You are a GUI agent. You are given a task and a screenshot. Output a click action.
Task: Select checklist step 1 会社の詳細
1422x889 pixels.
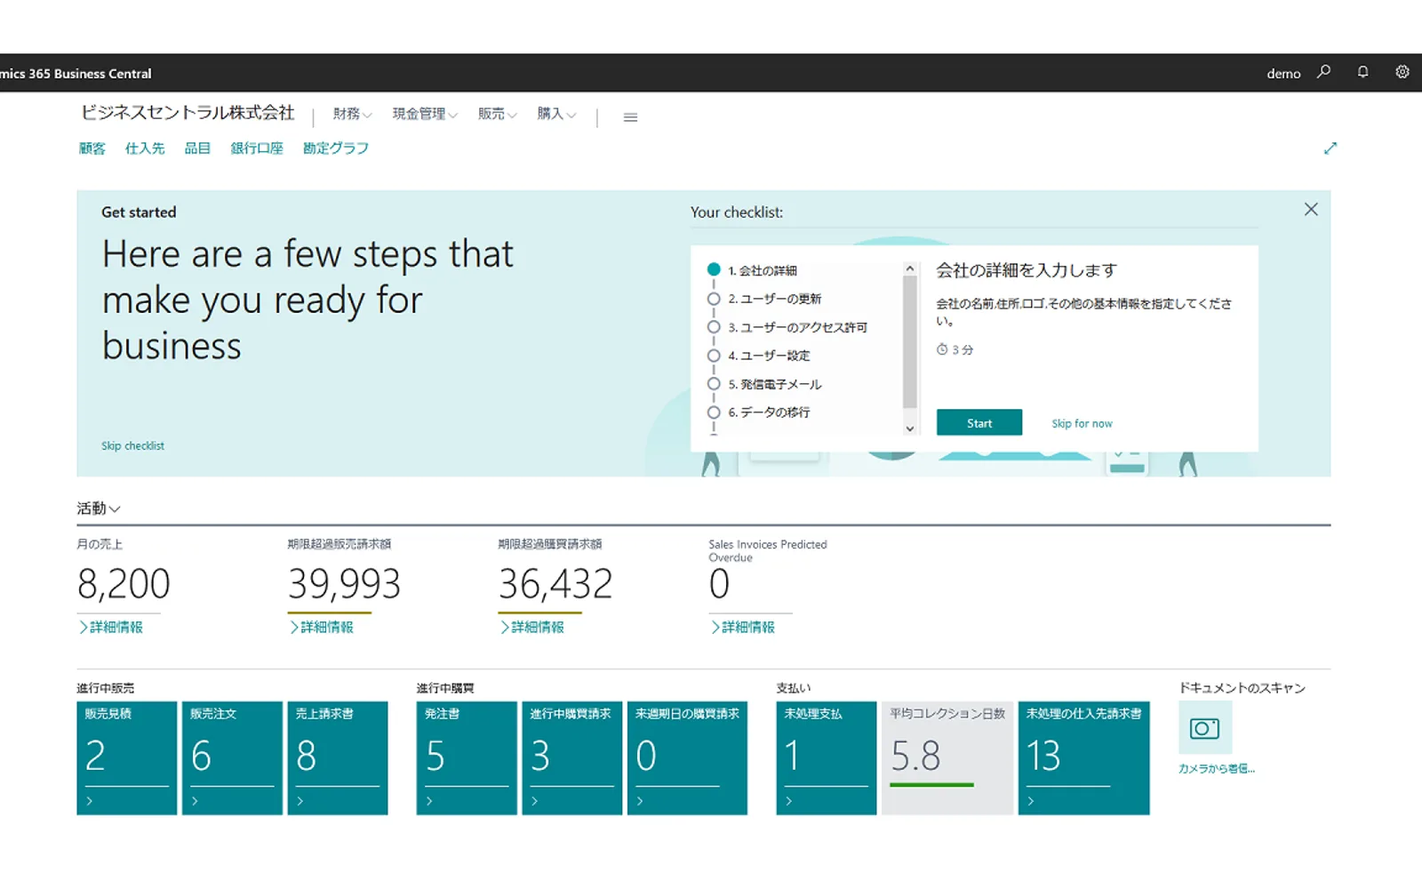[762, 270]
